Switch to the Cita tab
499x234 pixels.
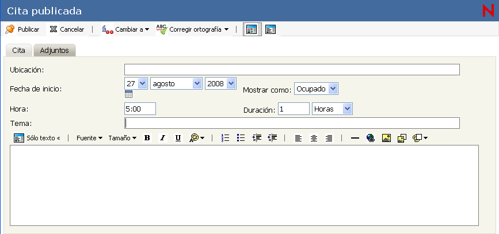pos(19,51)
